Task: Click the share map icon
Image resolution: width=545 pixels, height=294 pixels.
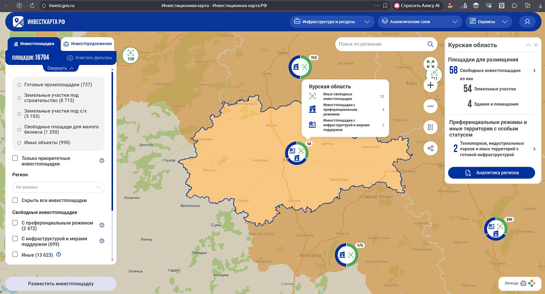Action: click(430, 148)
